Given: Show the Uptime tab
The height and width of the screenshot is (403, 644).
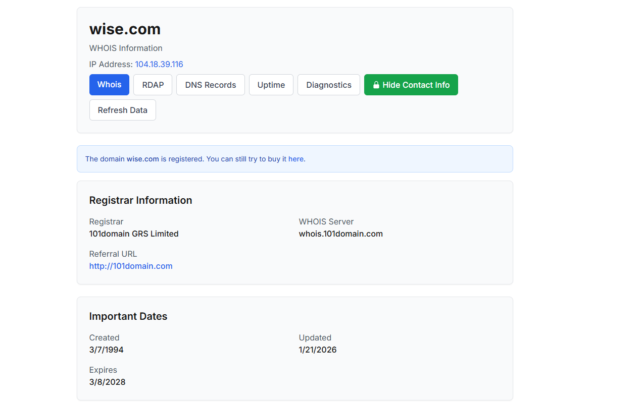Looking at the screenshot, I should 271,85.
